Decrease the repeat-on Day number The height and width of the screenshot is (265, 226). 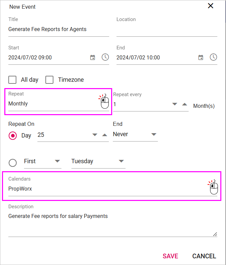coord(95,135)
